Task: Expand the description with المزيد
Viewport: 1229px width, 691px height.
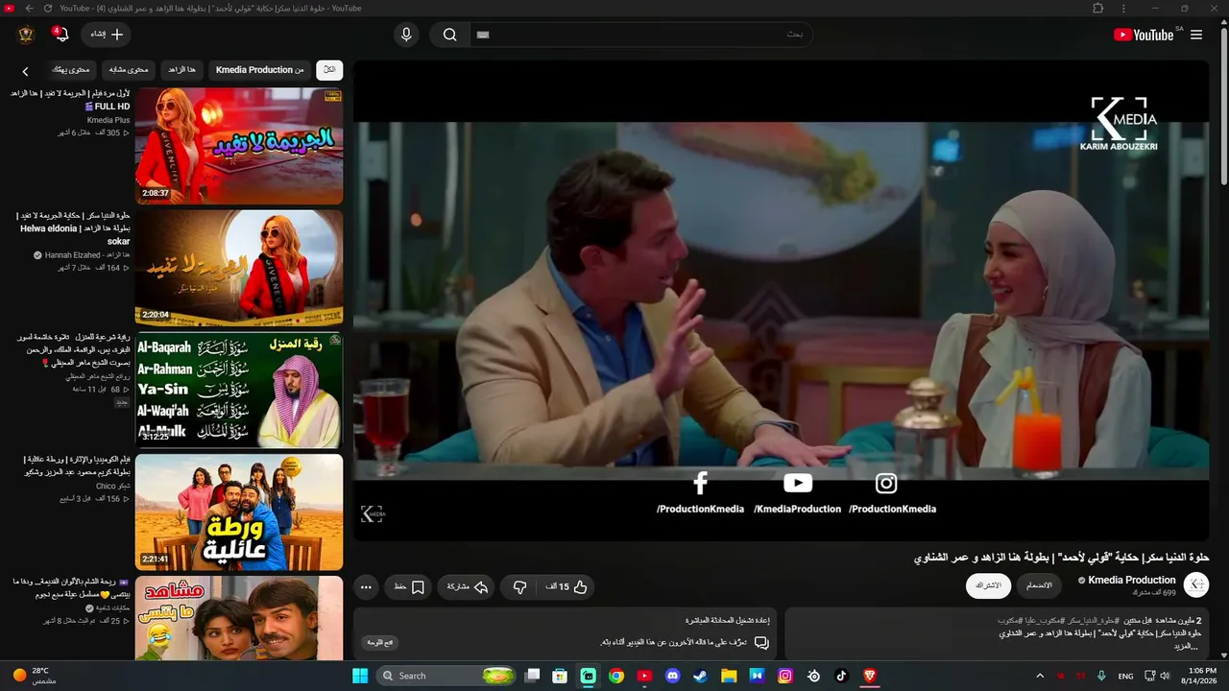Action: (1185, 647)
